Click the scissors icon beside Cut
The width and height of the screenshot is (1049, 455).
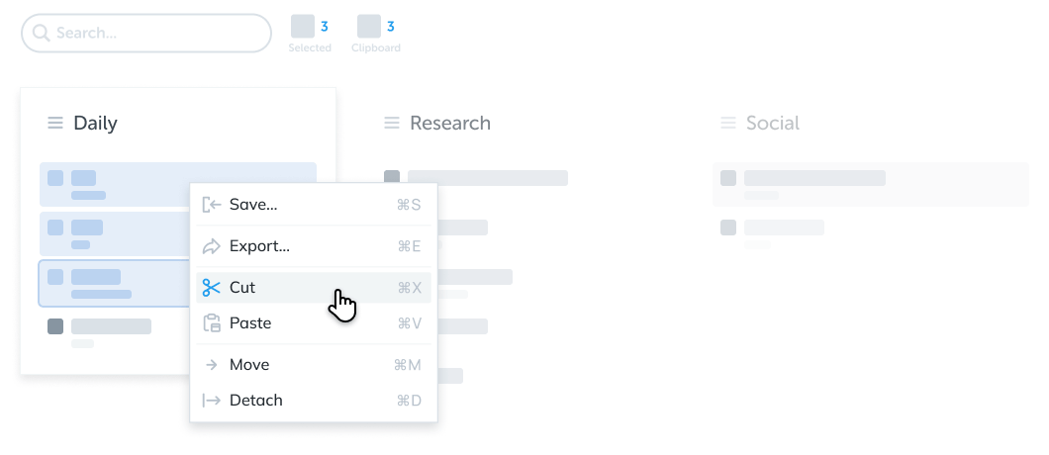[211, 288]
